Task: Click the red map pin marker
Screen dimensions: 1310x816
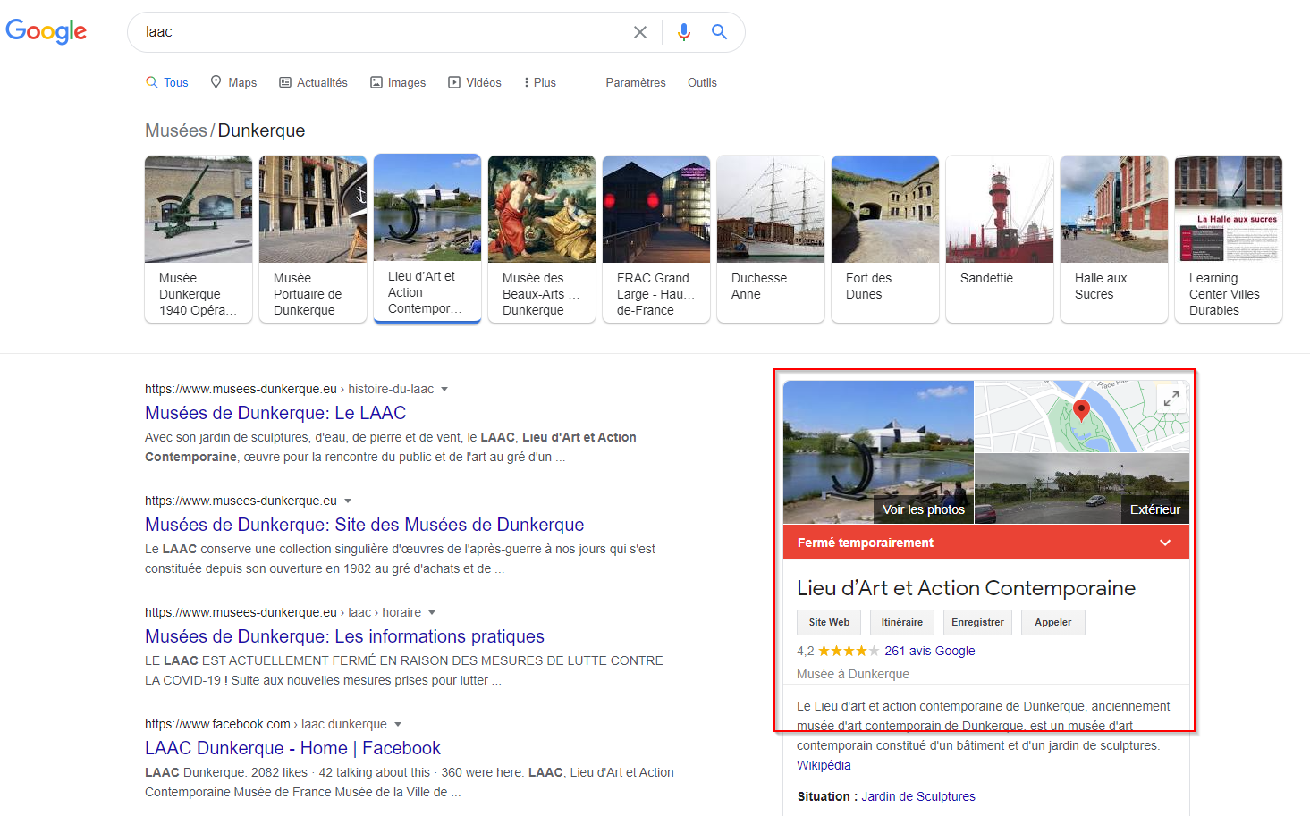Action: (x=1081, y=410)
